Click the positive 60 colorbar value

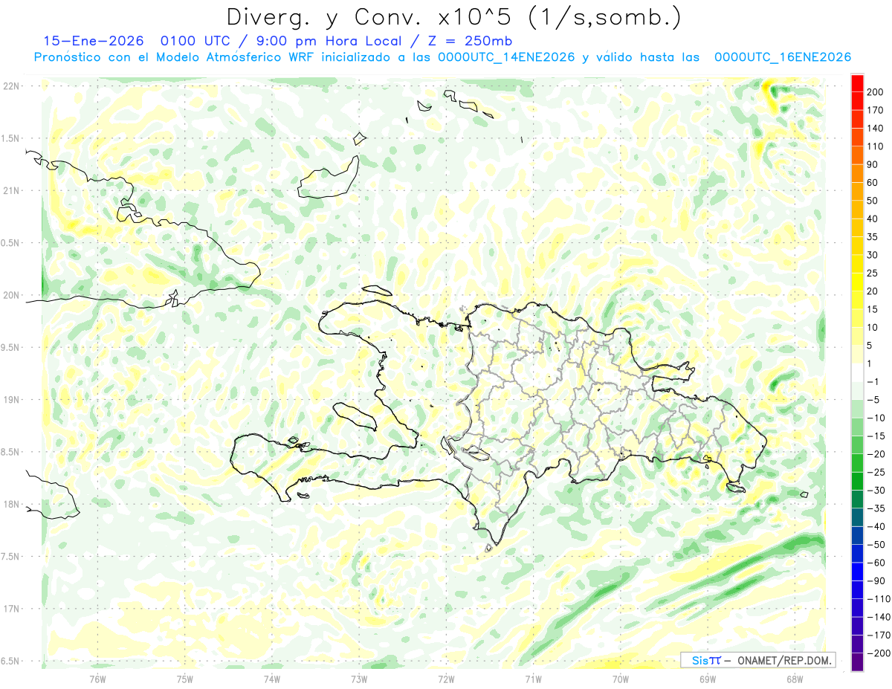click(873, 183)
